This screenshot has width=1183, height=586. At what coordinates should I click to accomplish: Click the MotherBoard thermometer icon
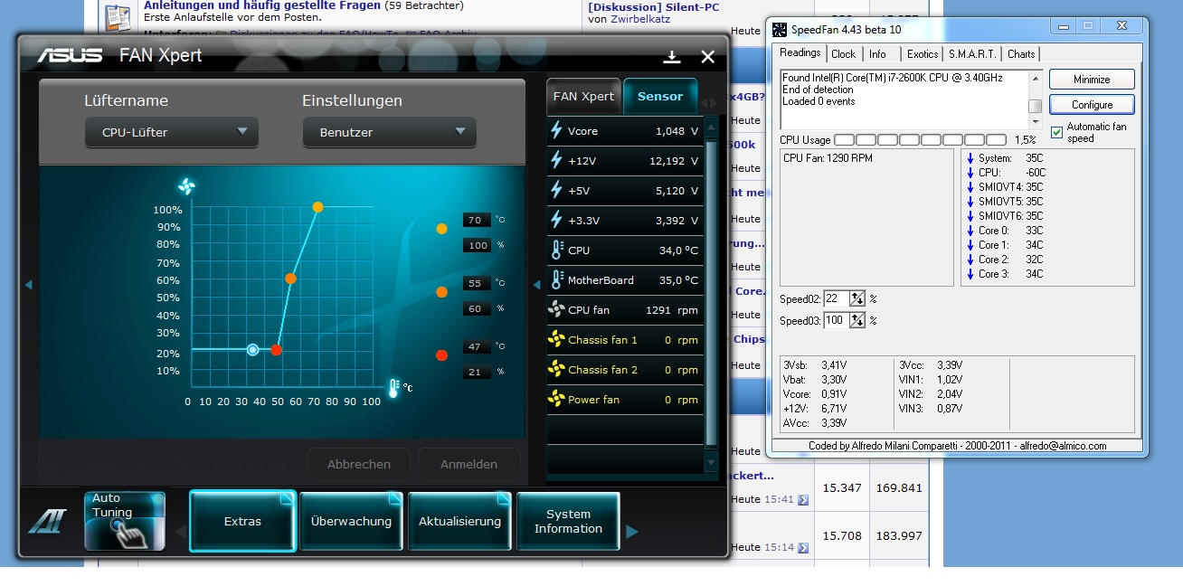[x=556, y=280]
